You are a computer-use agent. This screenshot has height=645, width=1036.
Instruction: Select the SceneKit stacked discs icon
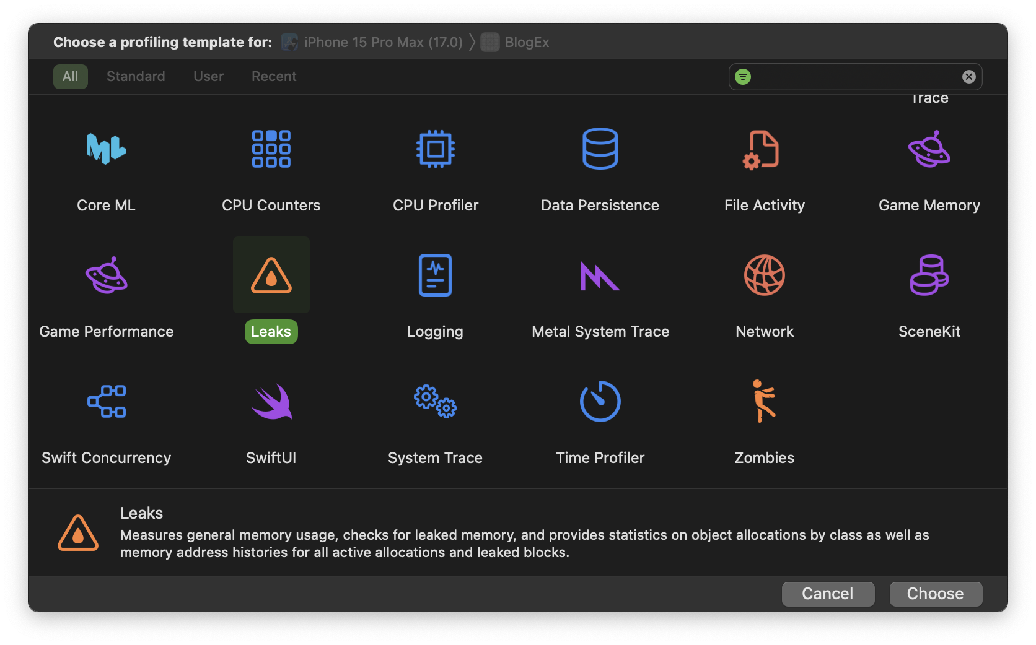929,275
